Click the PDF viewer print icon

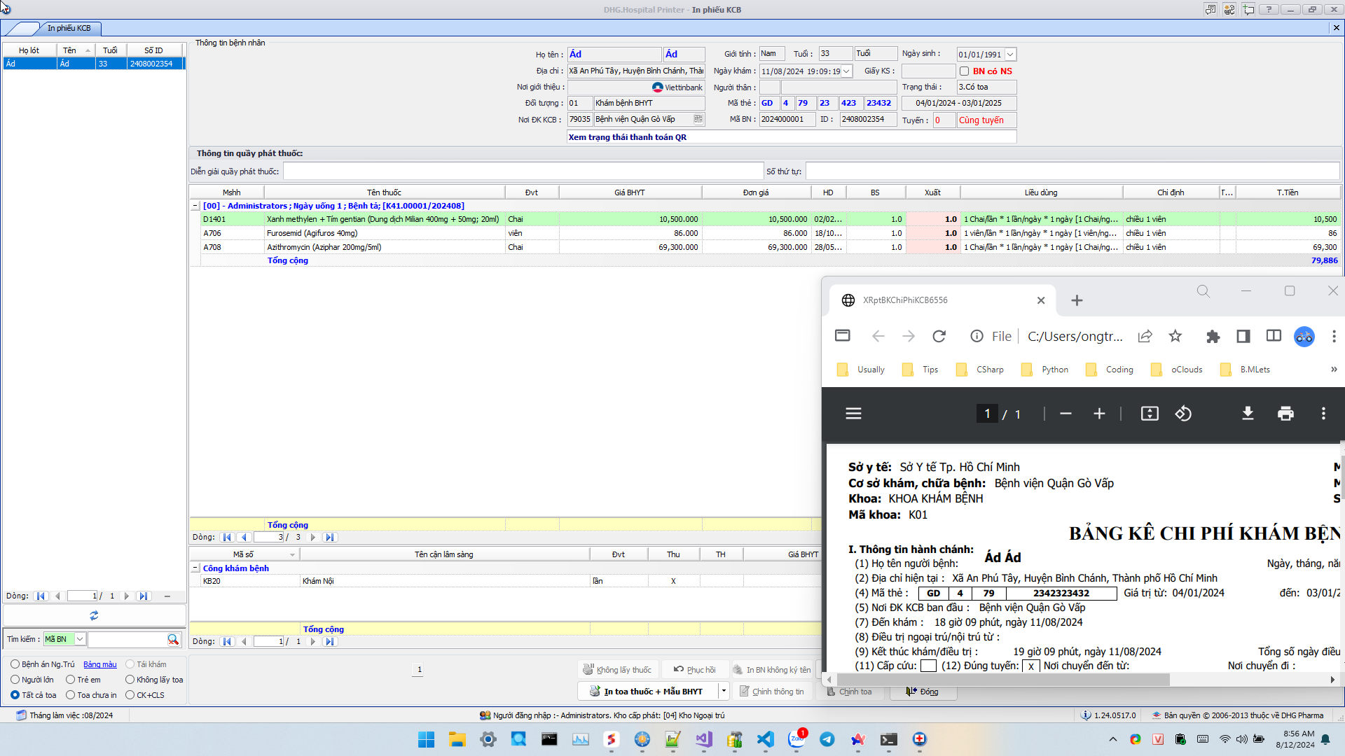tap(1285, 414)
